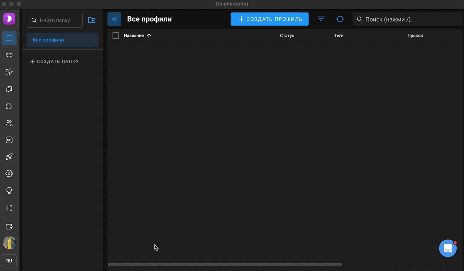Open the team users icon
464x271 pixels.
[9, 123]
